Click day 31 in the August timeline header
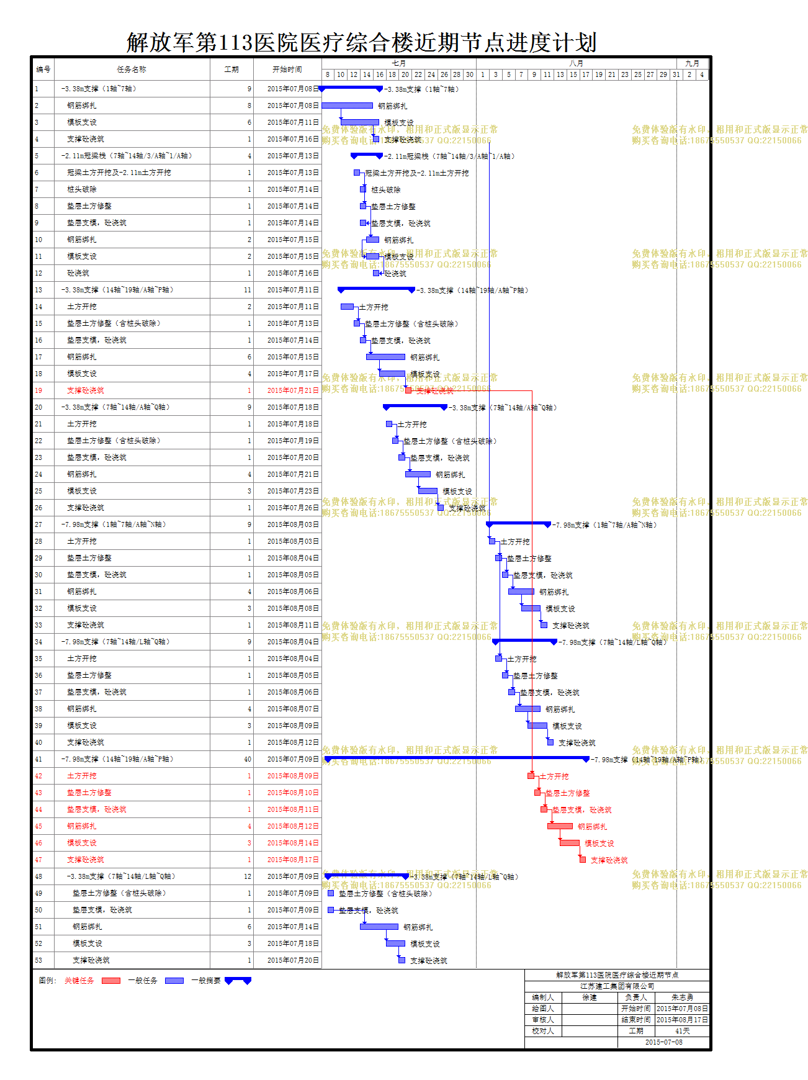Screen dimensions: 808x1080 coord(676,74)
